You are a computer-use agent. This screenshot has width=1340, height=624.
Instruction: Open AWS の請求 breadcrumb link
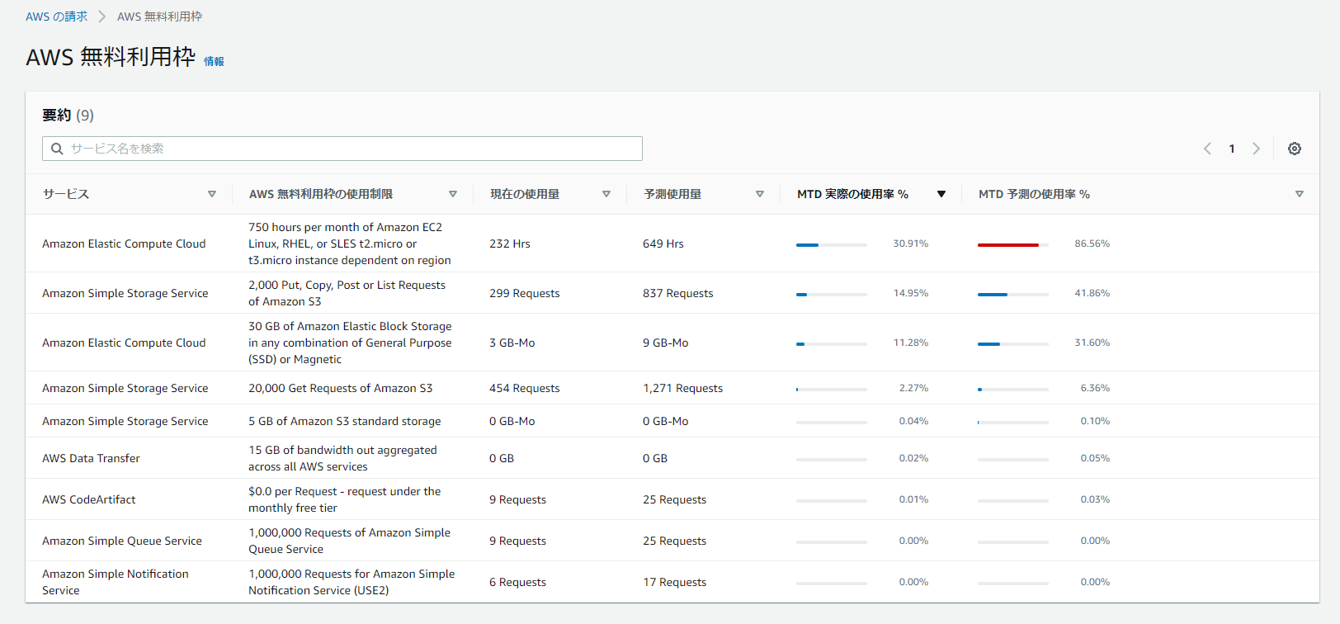tap(56, 17)
